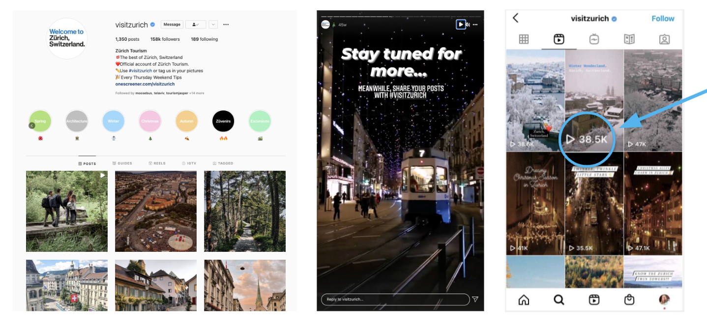Open the onescreener.com/visitzurich link

click(x=145, y=84)
